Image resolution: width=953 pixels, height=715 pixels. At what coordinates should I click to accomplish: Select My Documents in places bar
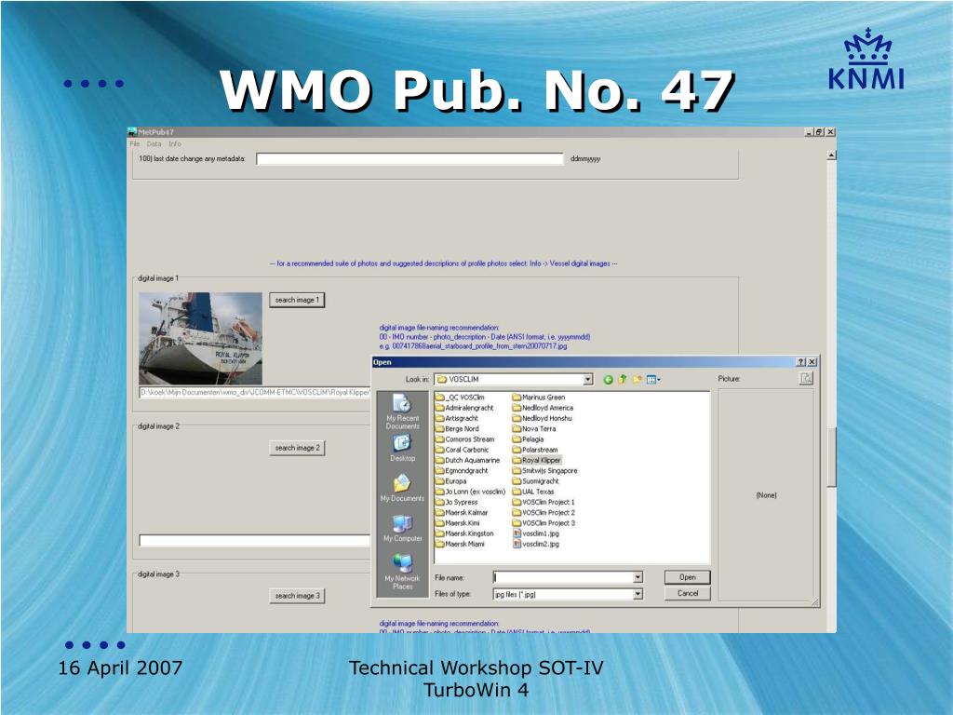tap(402, 489)
